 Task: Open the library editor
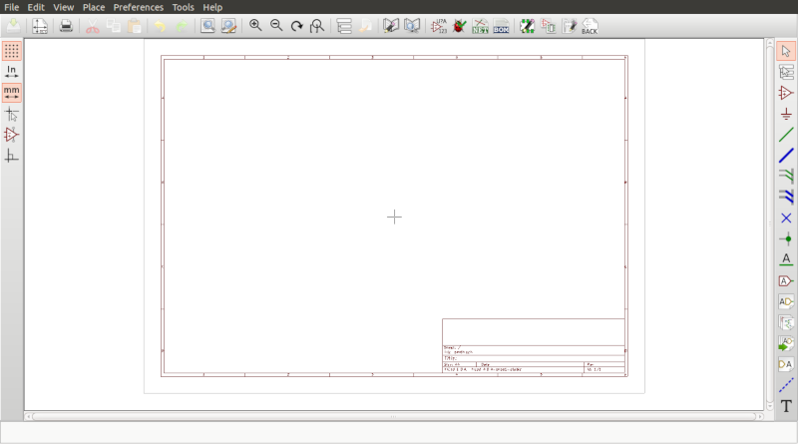(391, 26)
